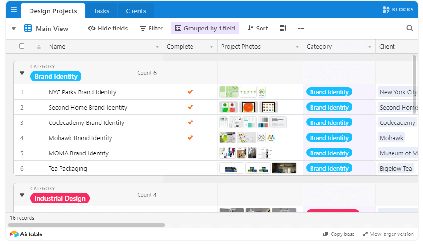This screenshot has height=244, width=423.
Task: Toggle the select-all checkbox in header
Action: tap(21, 46)
